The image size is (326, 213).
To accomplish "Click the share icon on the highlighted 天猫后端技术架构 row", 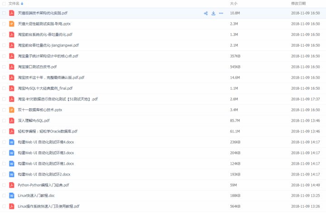I will click(x=206, y=13).
